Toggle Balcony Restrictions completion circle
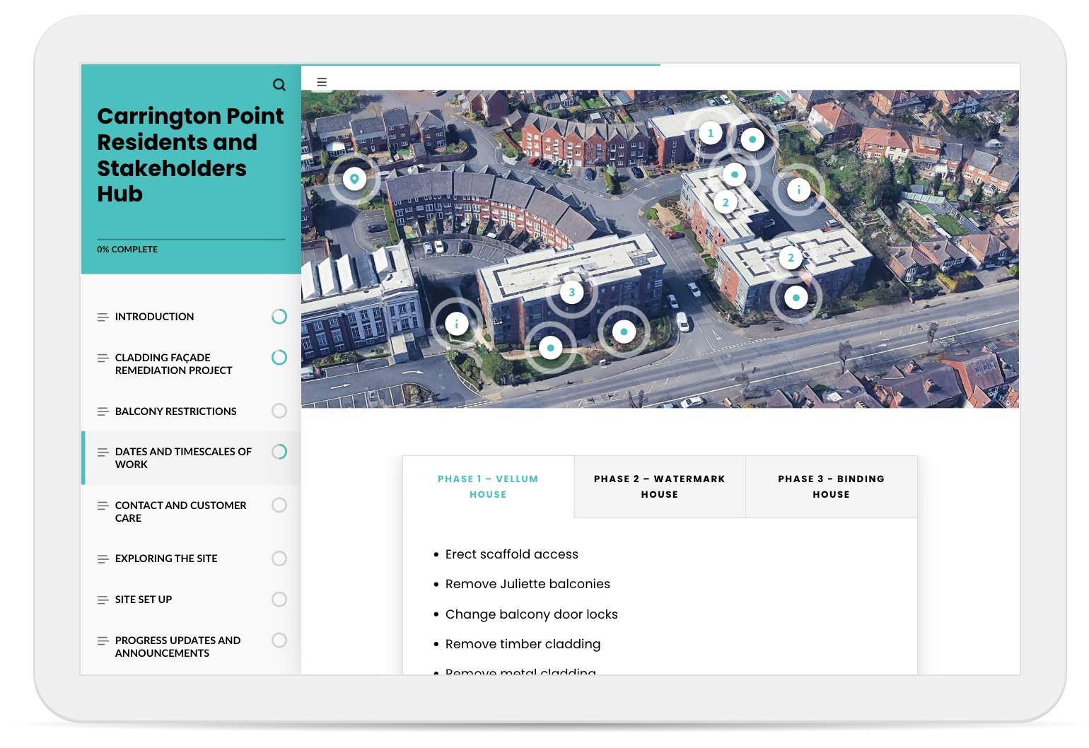 [x=279, y=411]
